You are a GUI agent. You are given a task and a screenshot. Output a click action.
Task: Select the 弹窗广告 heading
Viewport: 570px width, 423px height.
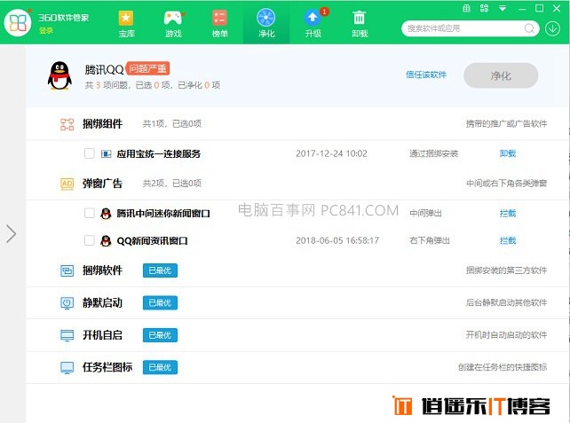102,184
